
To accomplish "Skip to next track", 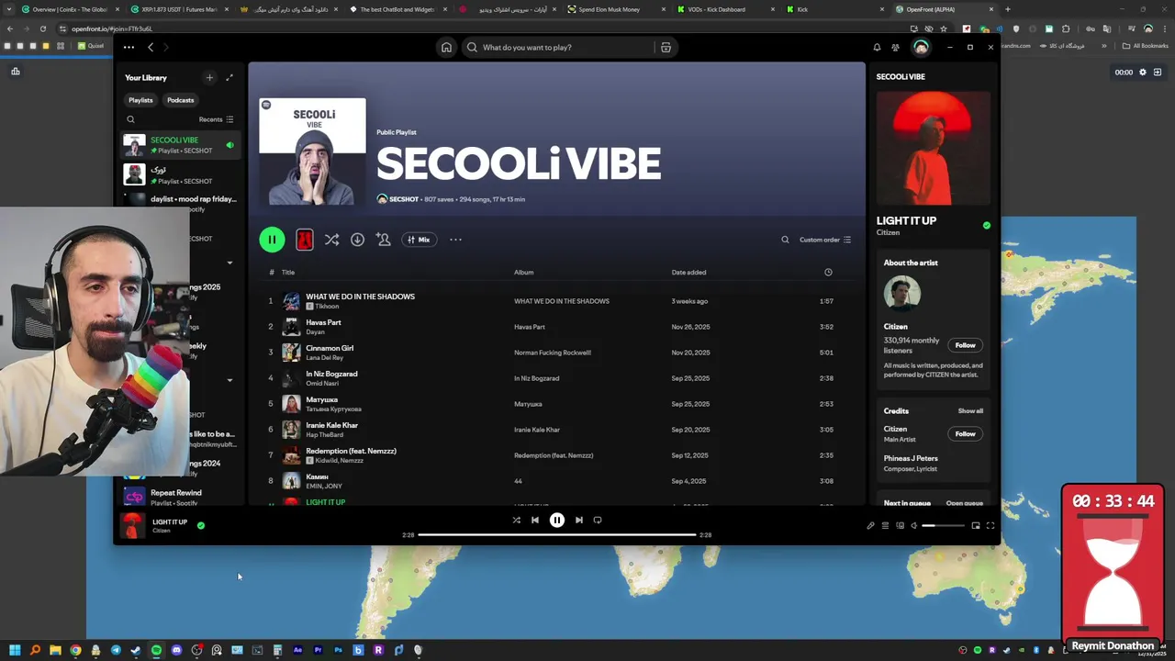I will click(578, 520).
